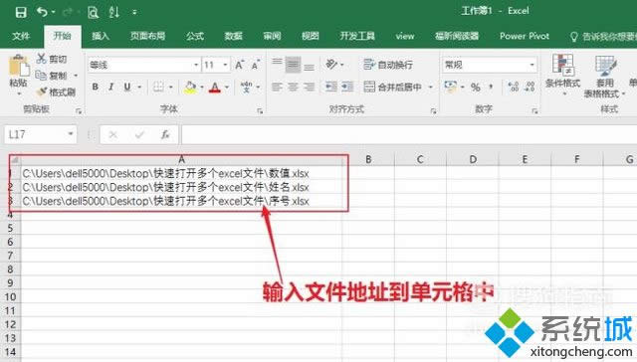Click Merge and Center (合并后居中) button
The height and width of the screenshot is (362, 637).
coord(392,87)
